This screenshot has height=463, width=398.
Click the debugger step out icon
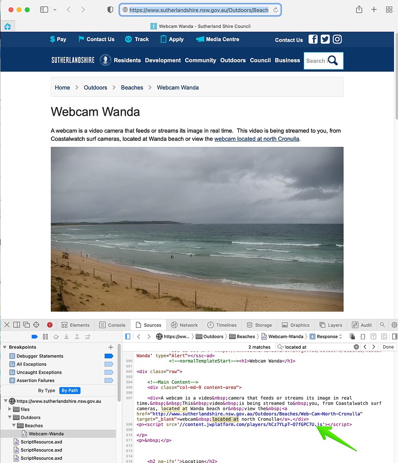coord(77,337)
